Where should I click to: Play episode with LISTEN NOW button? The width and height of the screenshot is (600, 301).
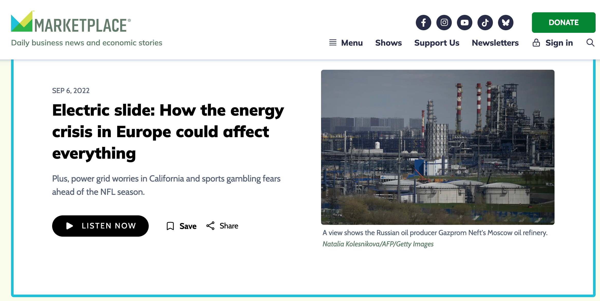100,226
